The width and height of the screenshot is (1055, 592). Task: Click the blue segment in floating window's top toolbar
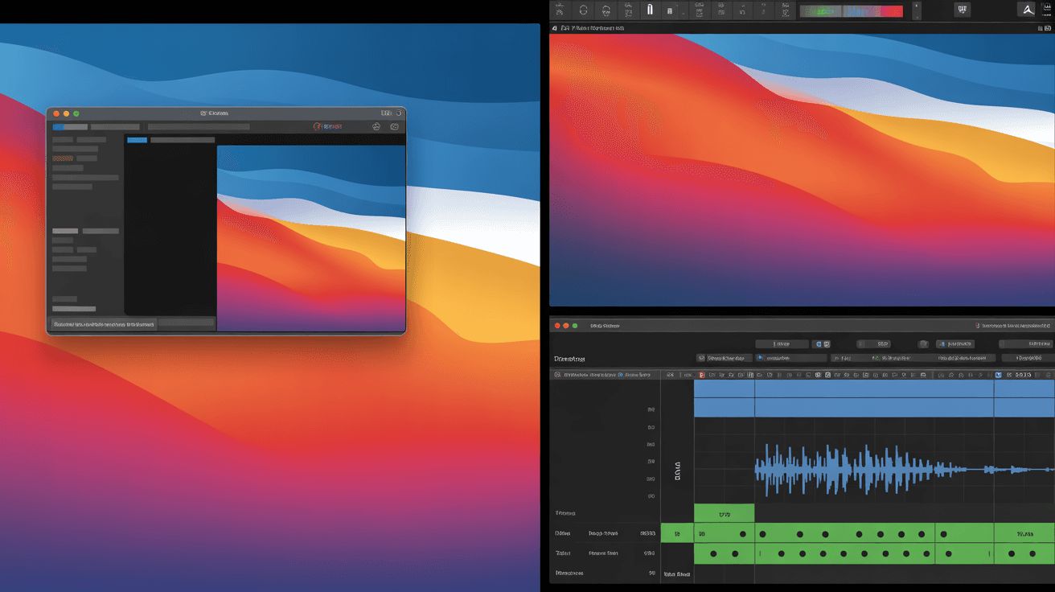(58, 126)
